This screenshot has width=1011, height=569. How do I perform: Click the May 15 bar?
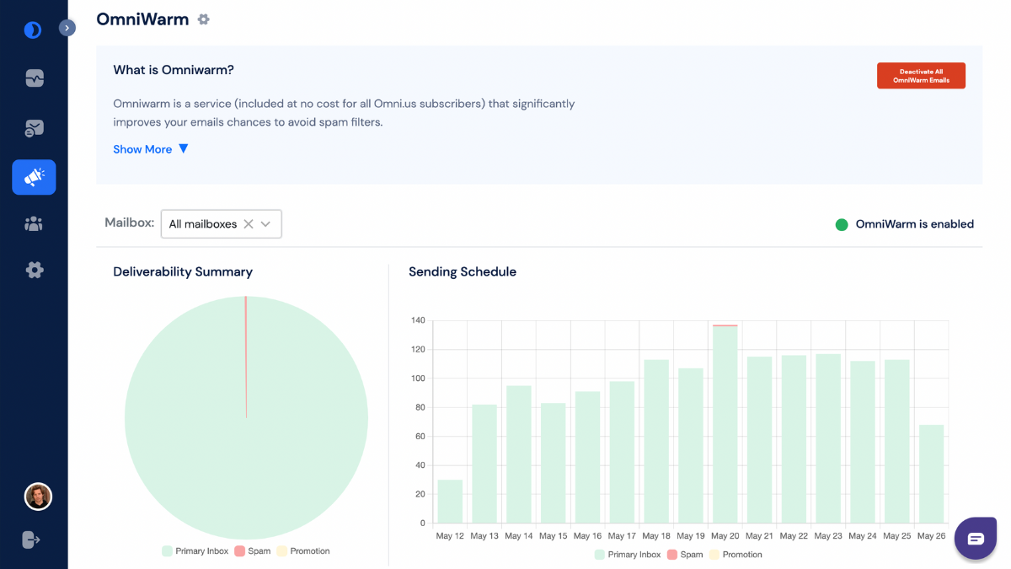(554, 464)
